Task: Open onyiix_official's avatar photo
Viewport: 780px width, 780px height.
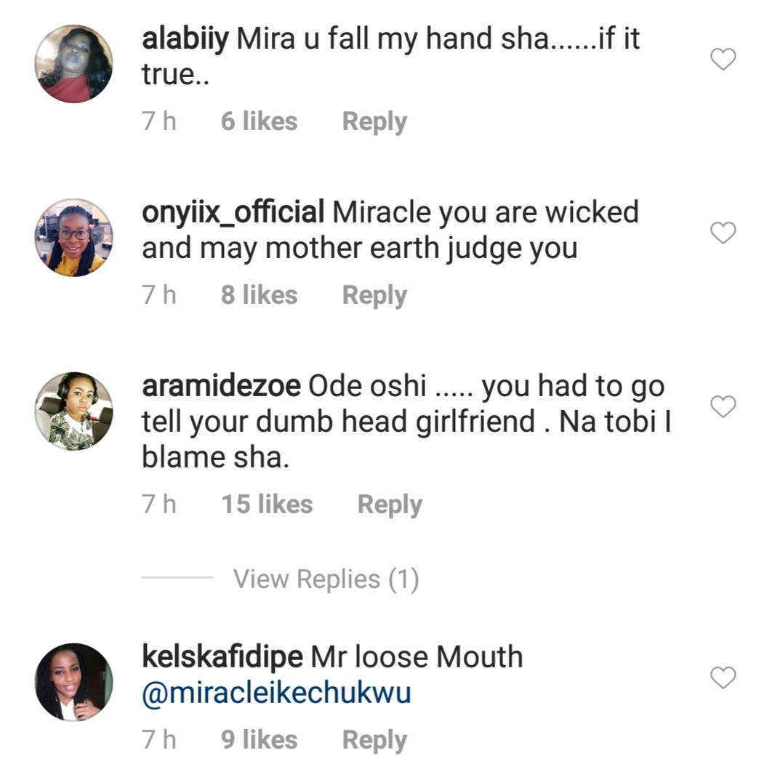Action: click(73, 237)
